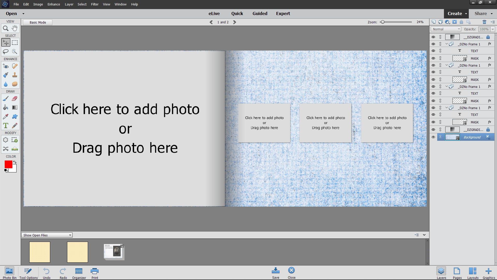Select the Gradient tool

click(x=15, y=107)
